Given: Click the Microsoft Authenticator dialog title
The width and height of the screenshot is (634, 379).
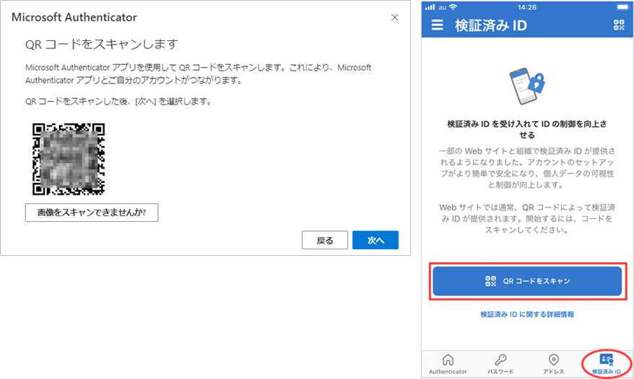Looking at the screenshot, I should [x=74, y=17].
